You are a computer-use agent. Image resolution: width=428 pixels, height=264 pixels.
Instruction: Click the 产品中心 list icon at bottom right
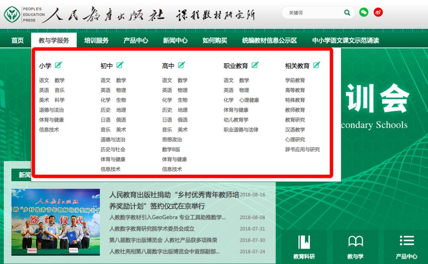[x=407, y=240]
